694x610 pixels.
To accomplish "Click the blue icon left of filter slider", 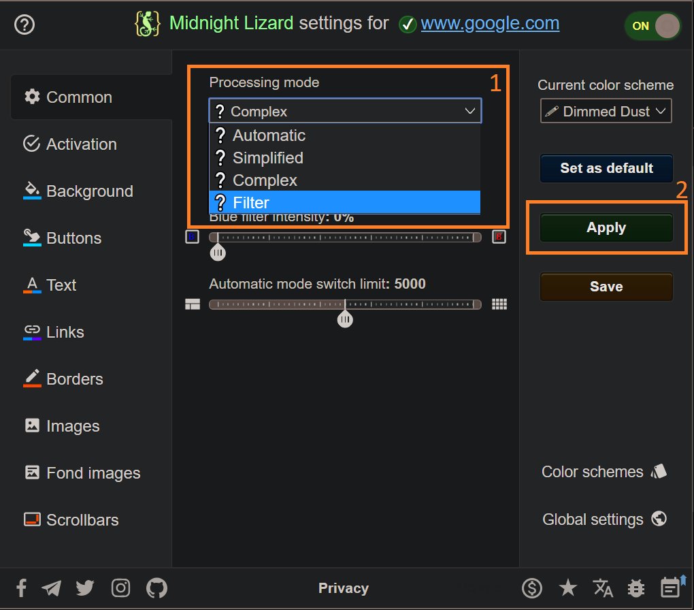I will pyautogui.click(x=192, y=237).
